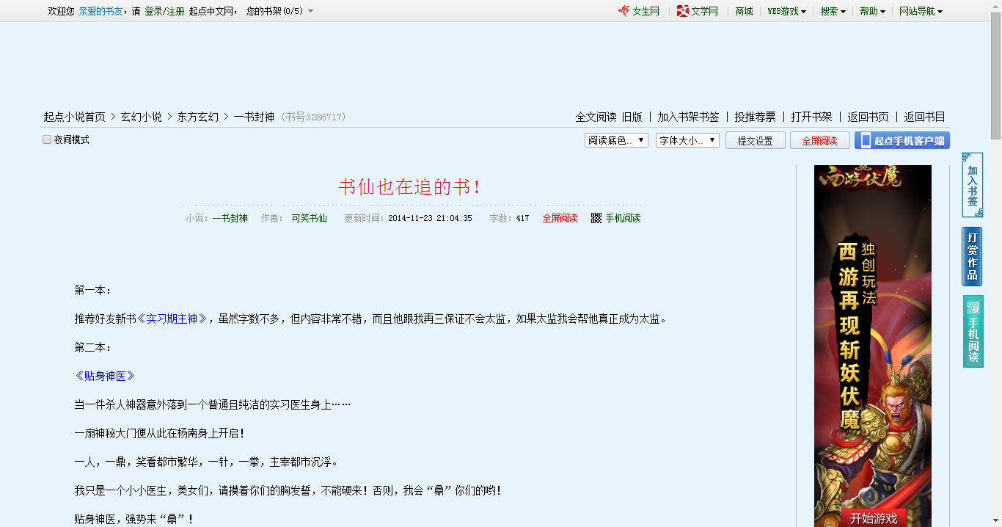
Task: Click the chapter title 书仙也在追的书！
Action: point(412,187)
